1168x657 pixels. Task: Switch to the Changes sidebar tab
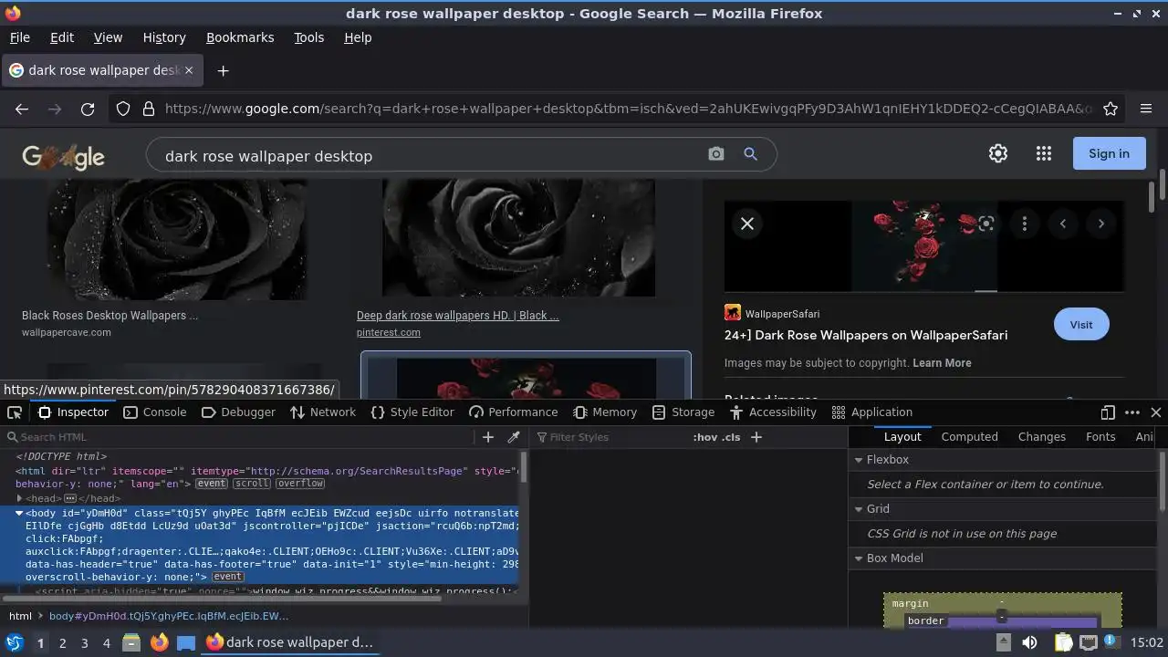click(1041, 437)
